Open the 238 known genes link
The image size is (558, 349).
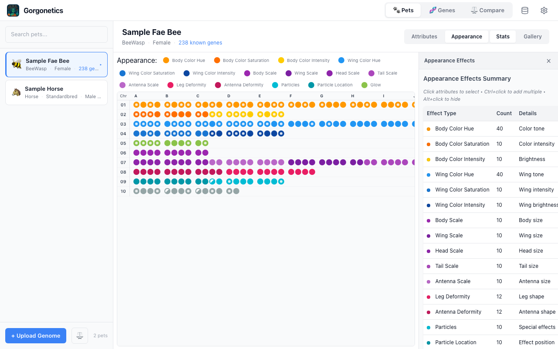[x=200, y=43]
